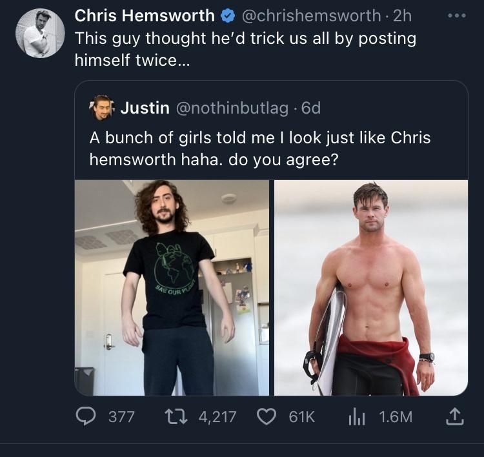Click the blue verified badge

point(228,15)
